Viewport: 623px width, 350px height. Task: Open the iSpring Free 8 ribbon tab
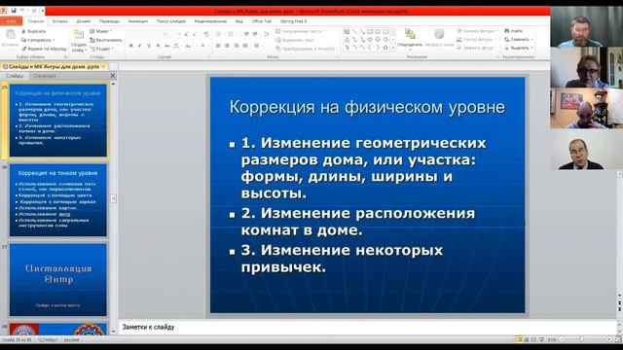point(293,21)
